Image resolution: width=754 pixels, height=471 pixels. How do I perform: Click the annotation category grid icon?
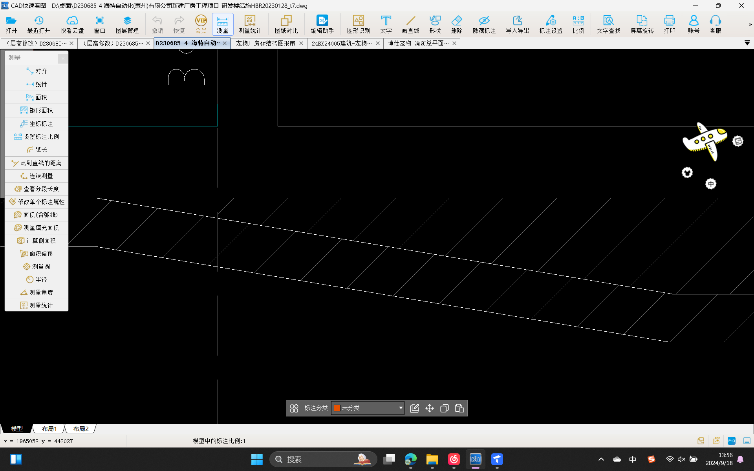pyautogui.click(x=294, y=408)
